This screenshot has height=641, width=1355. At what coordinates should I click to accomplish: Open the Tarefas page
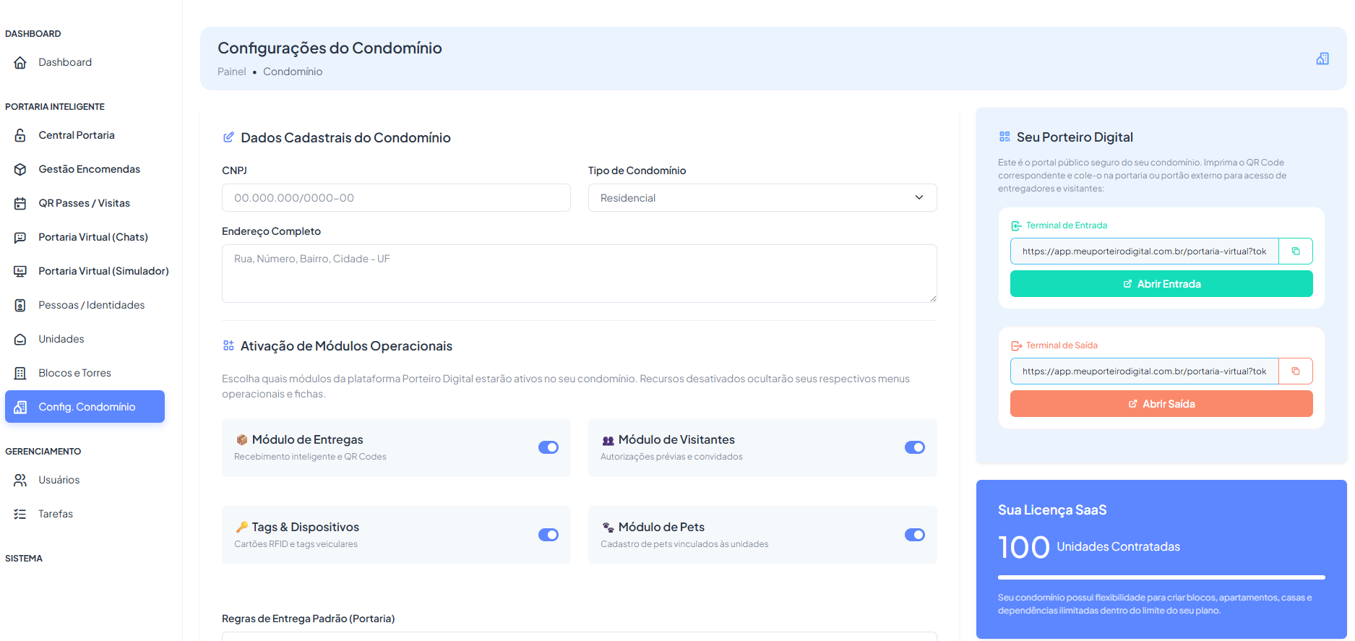[85, 514]
